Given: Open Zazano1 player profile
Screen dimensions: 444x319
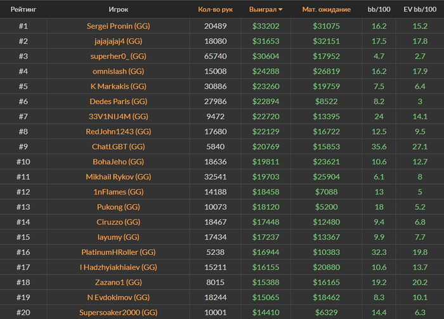Looking at the screenshot, I should coord(119,282).
